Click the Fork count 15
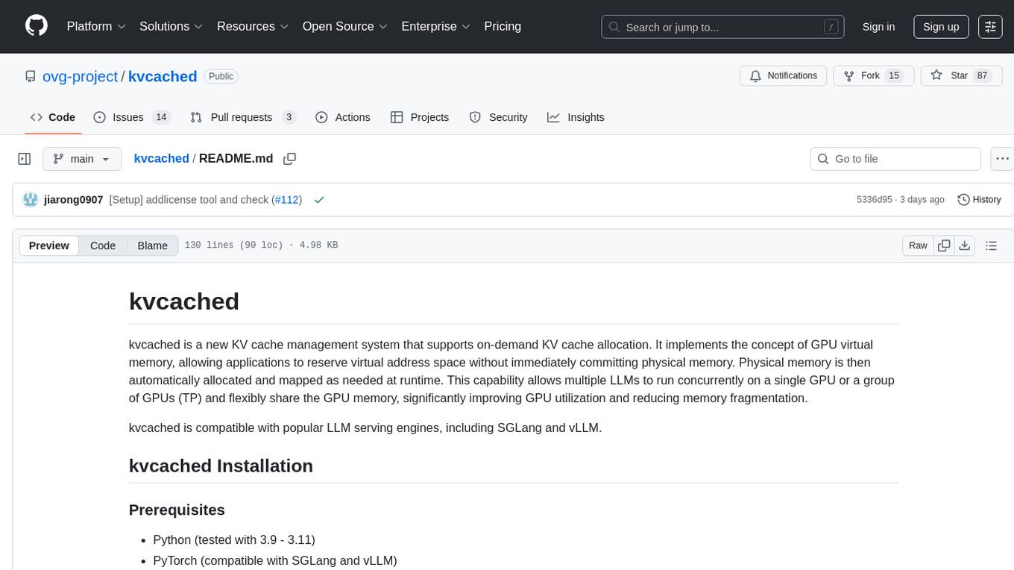Screen dimensions: 1014x570 pyautogui.click(x=894, y=76)
